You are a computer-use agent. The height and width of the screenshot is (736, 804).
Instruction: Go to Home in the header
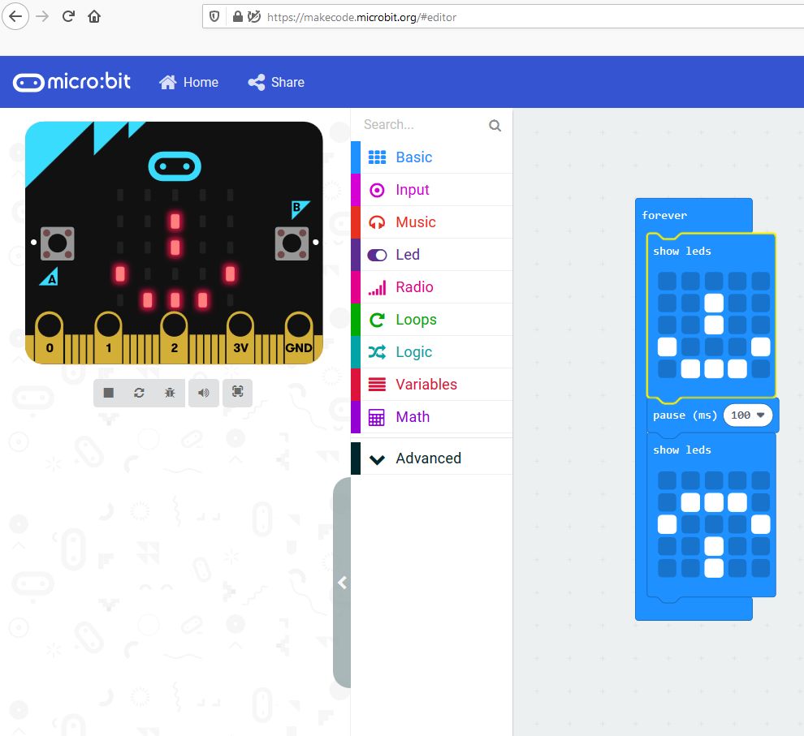click(189, 82)
